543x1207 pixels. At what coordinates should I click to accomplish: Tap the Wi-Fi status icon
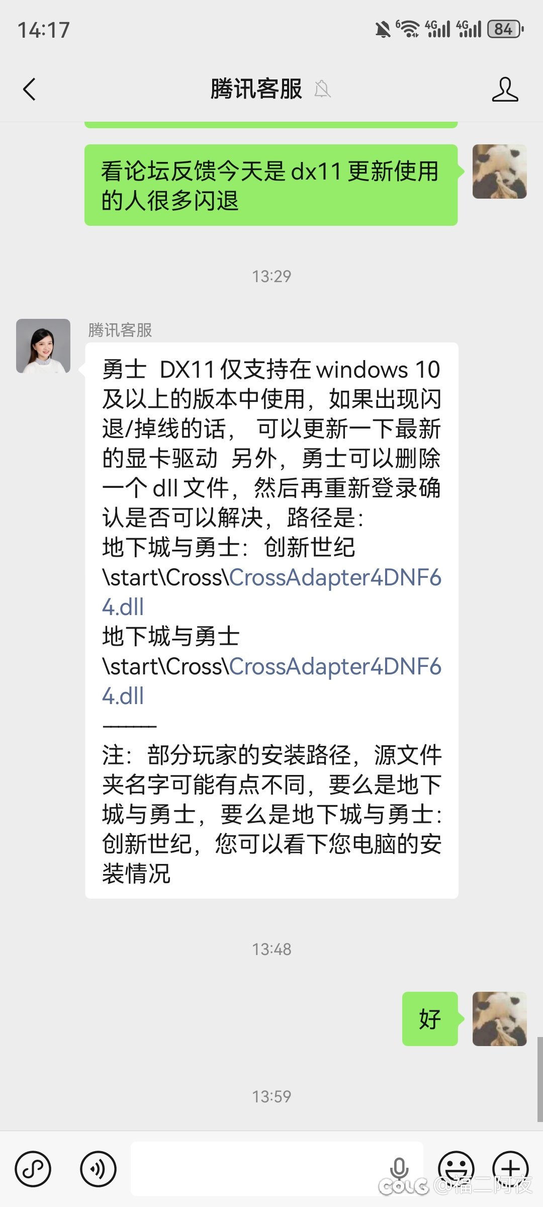click(x=408, y=29)
